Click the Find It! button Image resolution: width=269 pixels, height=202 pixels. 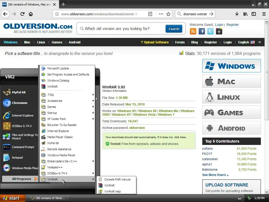click(174, 29)
